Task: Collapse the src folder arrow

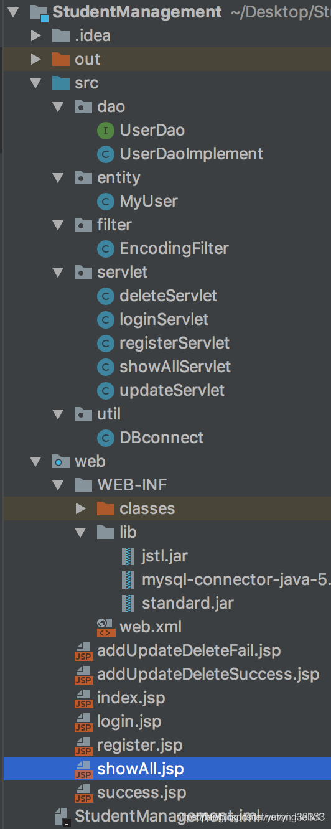Action: pyautogui.click(x=35, y=83)
